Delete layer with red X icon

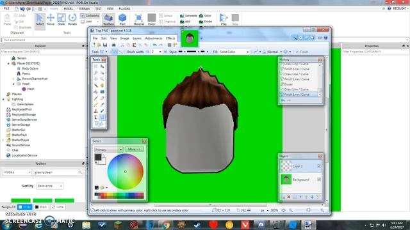289,197
